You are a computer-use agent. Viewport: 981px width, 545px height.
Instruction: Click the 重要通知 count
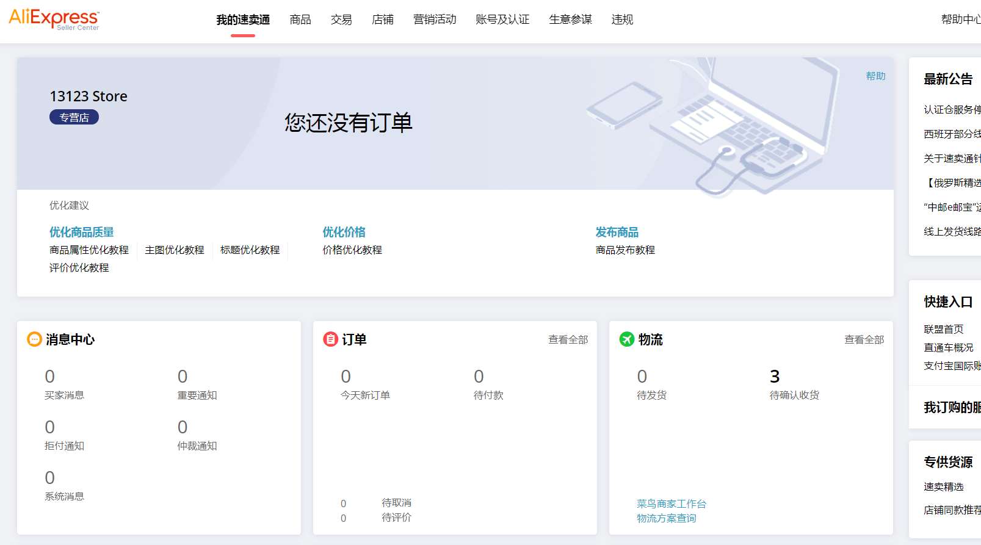183,376
